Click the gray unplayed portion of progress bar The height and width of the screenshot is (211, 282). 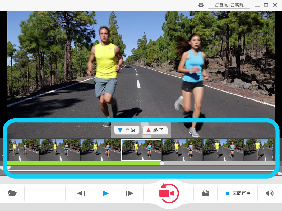217,164
